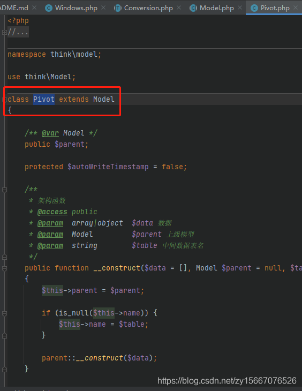The width and height of the screenshot is (302, 391).
Task: Close the Windows.php tab
Action: (x=103, y=8)
